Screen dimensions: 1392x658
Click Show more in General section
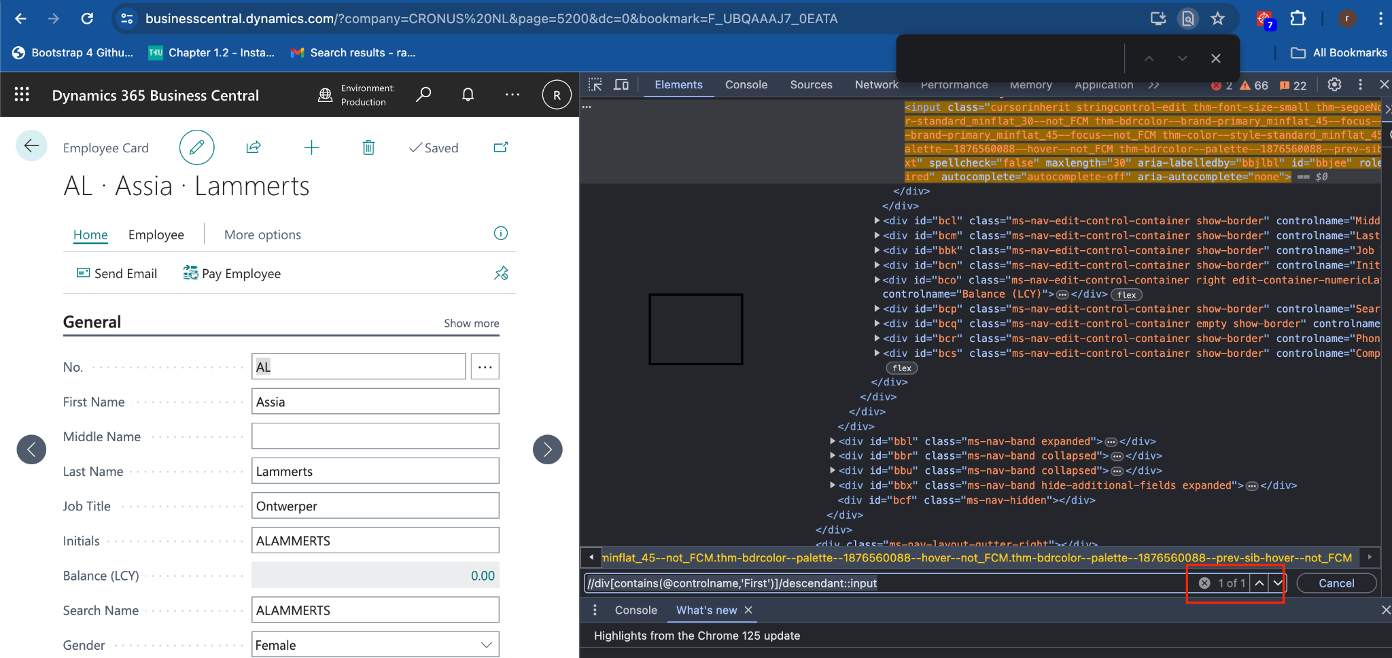472,324
